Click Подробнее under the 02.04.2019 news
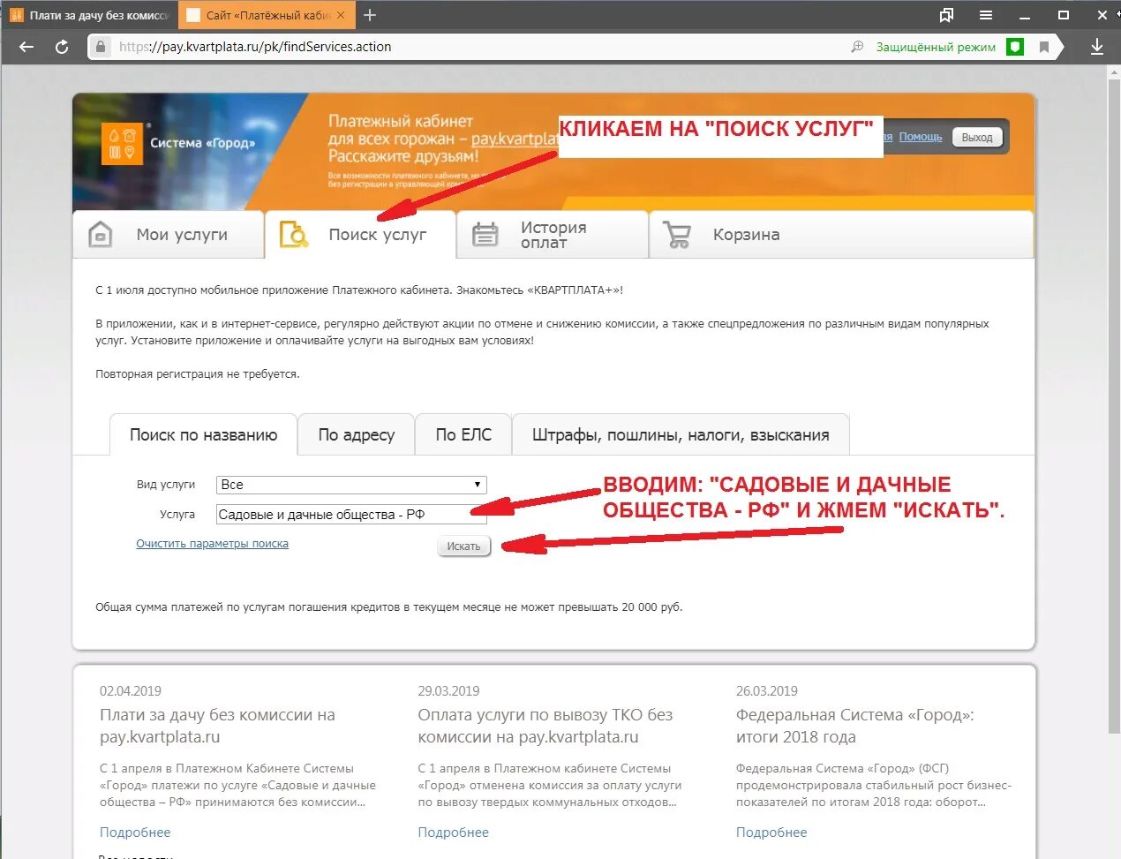The height and width of the screenshot is (859, 1121). [135, 833]
